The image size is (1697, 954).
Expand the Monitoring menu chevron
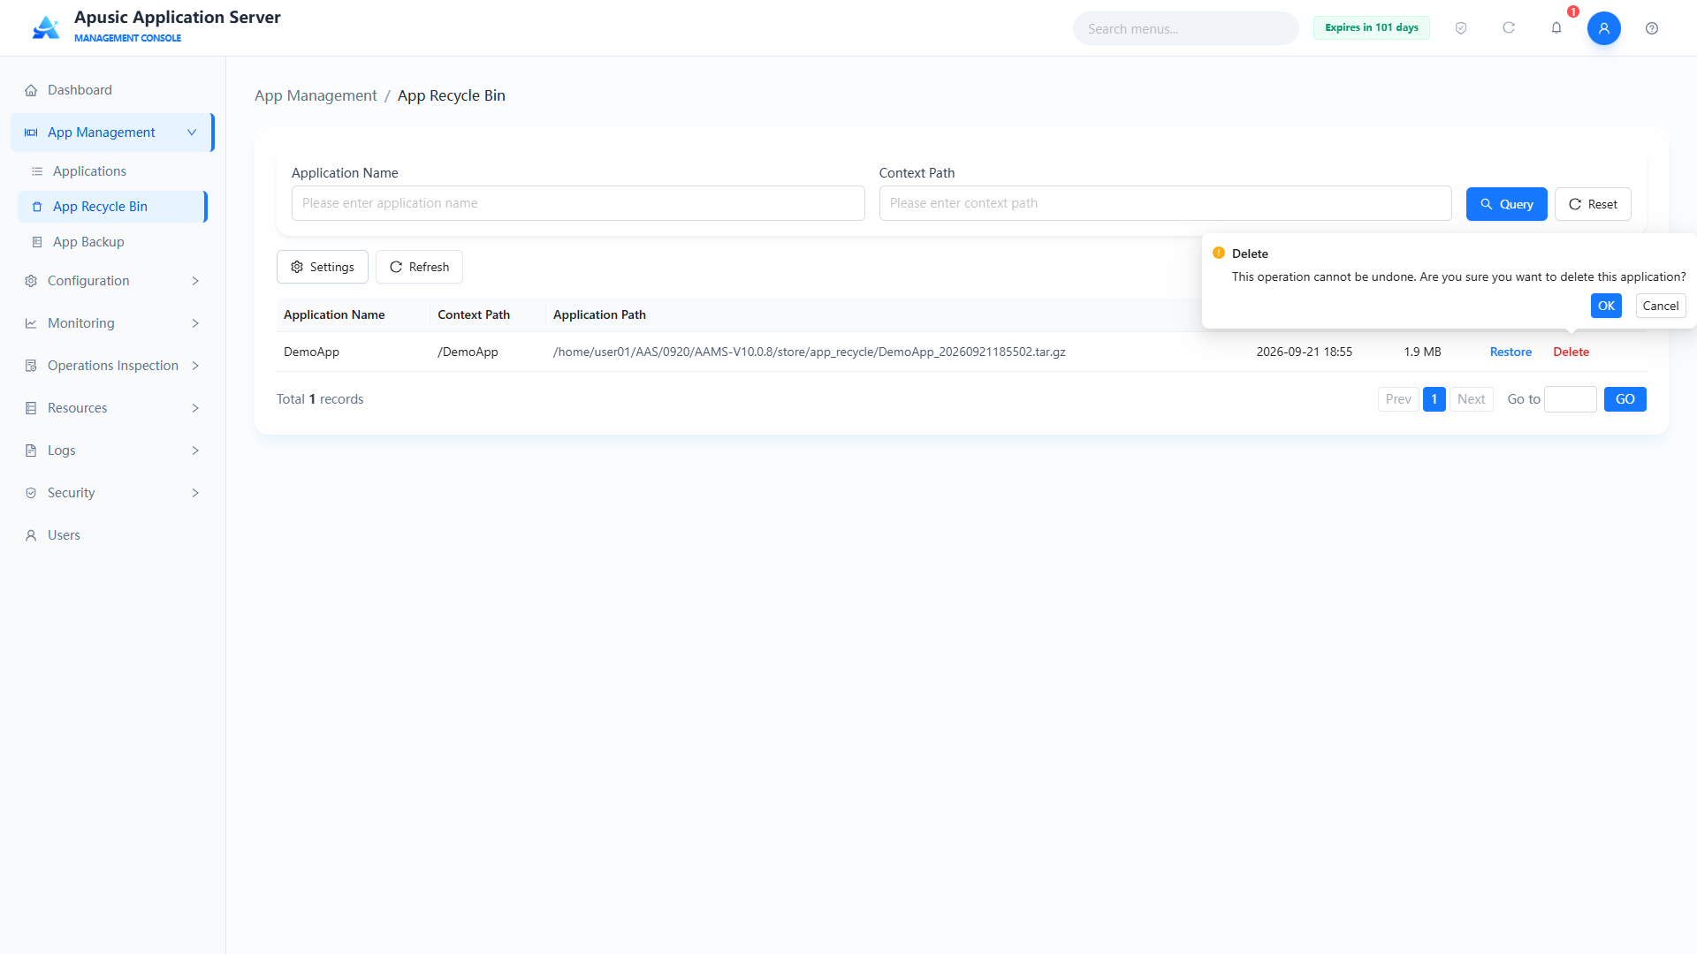coord(195,323)
